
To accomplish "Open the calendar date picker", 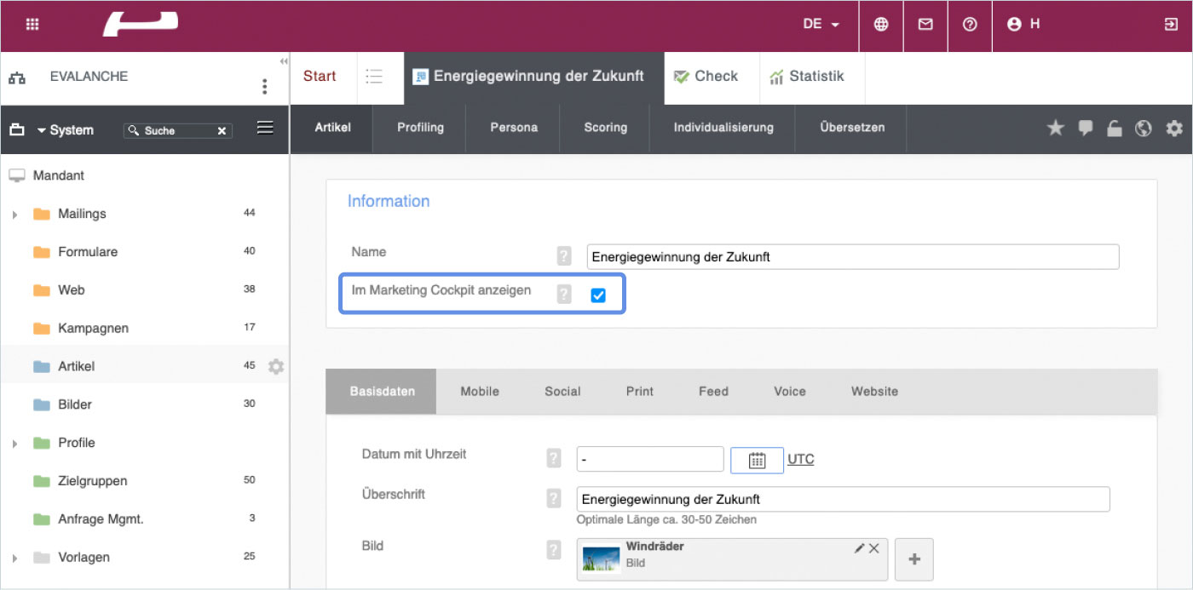I will pyautogui.click(x=757, y=460).
